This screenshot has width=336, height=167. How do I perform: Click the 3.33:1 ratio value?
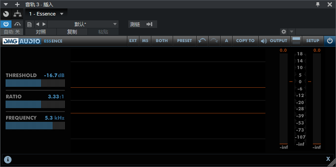(56, 97)
